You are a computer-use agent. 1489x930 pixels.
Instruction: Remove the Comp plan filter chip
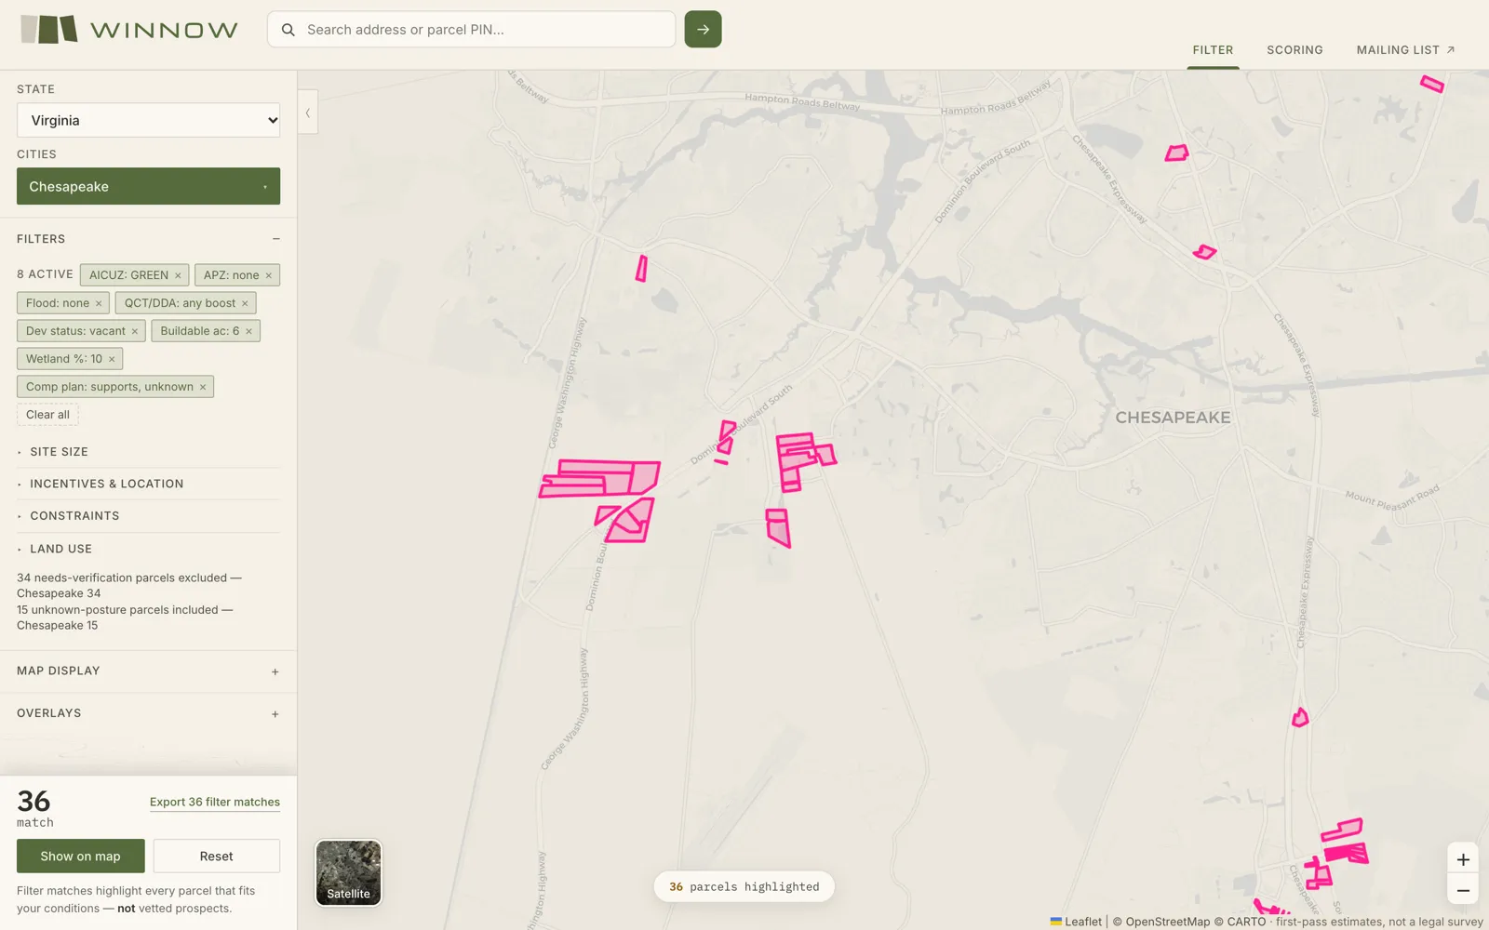[x=203, y=387]
